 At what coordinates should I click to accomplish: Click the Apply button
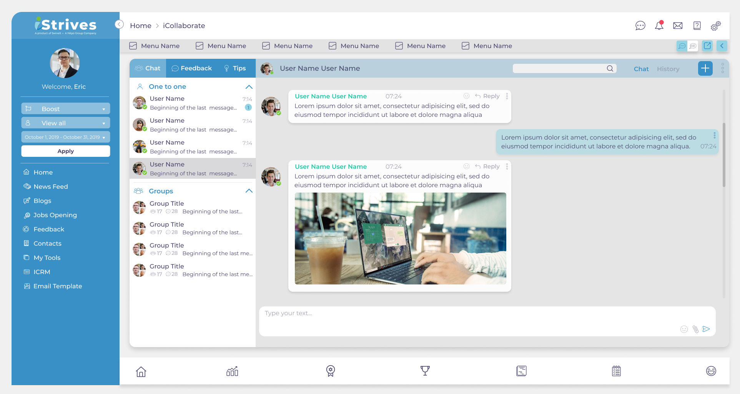click(x=65, y=151)
